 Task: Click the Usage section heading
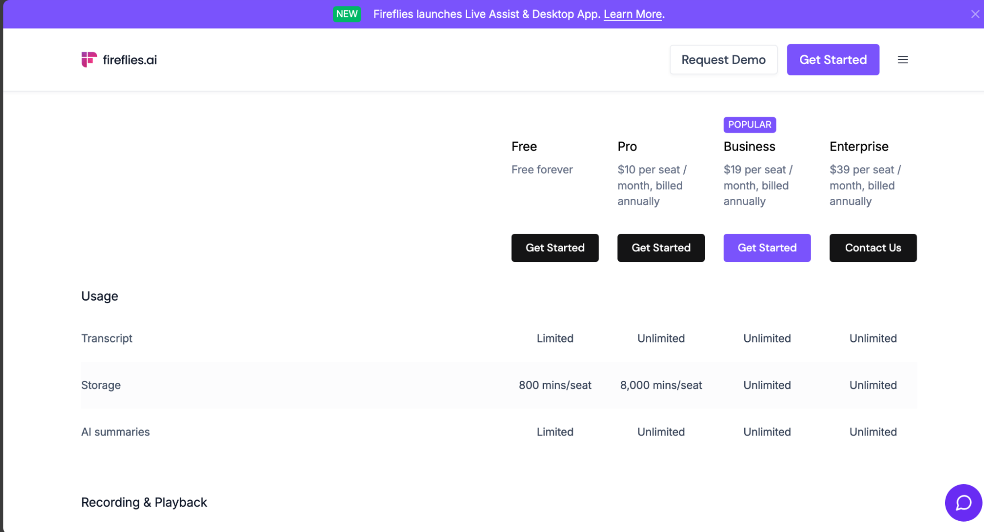(99, 296)
